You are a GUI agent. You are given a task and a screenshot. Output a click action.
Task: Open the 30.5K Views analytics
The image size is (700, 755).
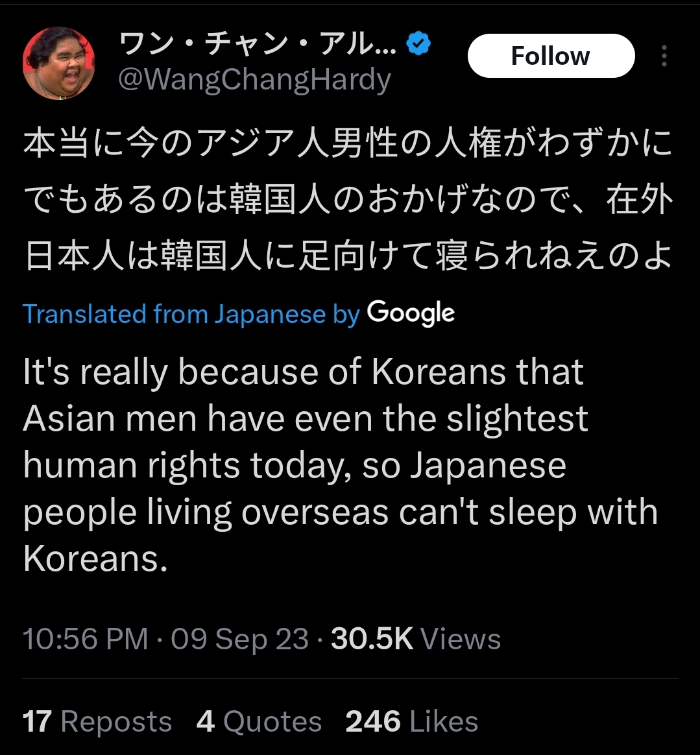(416, 639)
